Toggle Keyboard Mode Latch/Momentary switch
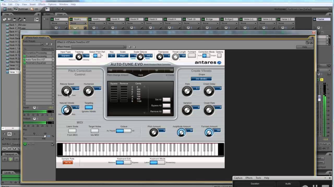334x187 pixels. pos(157,163)
